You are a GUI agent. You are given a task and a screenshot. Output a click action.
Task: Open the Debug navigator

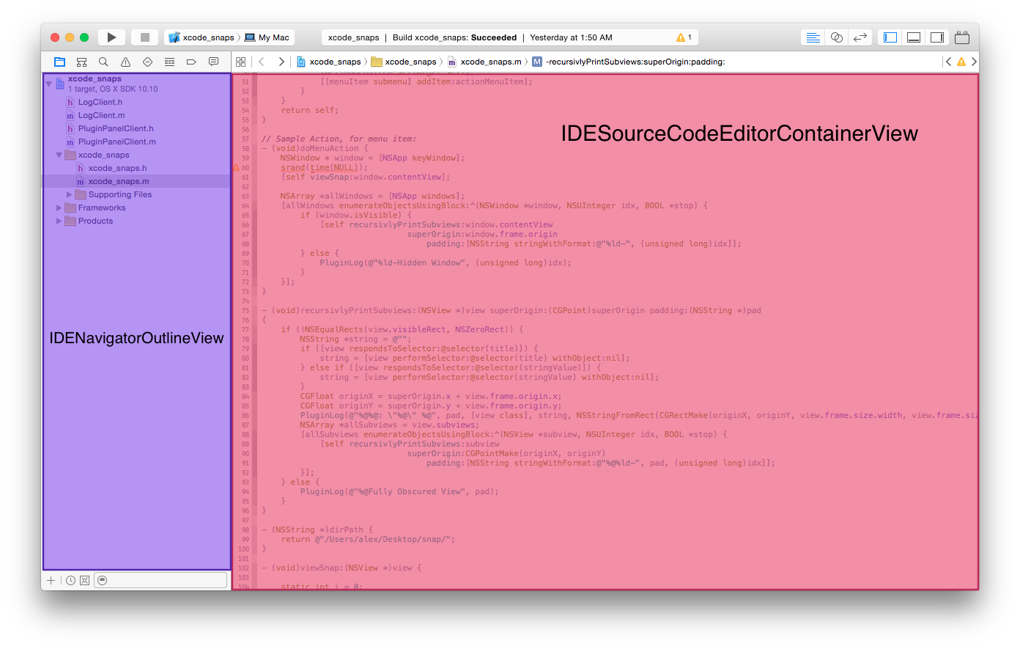[x=169, y=62]
